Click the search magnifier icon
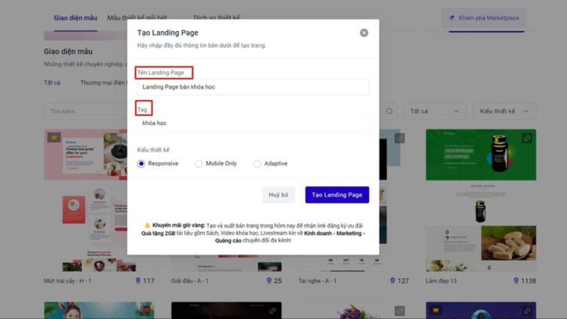The height and width of the screenshot is (319, 567). (389, 111)
